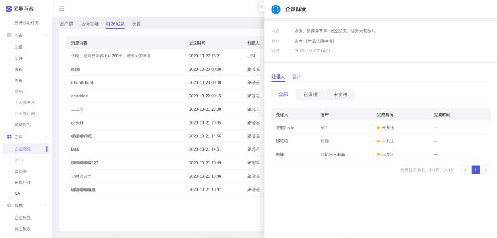Viewport: 497px width, 238px height.
Task: Switch to 群发记录 tab
Action: 116,23
